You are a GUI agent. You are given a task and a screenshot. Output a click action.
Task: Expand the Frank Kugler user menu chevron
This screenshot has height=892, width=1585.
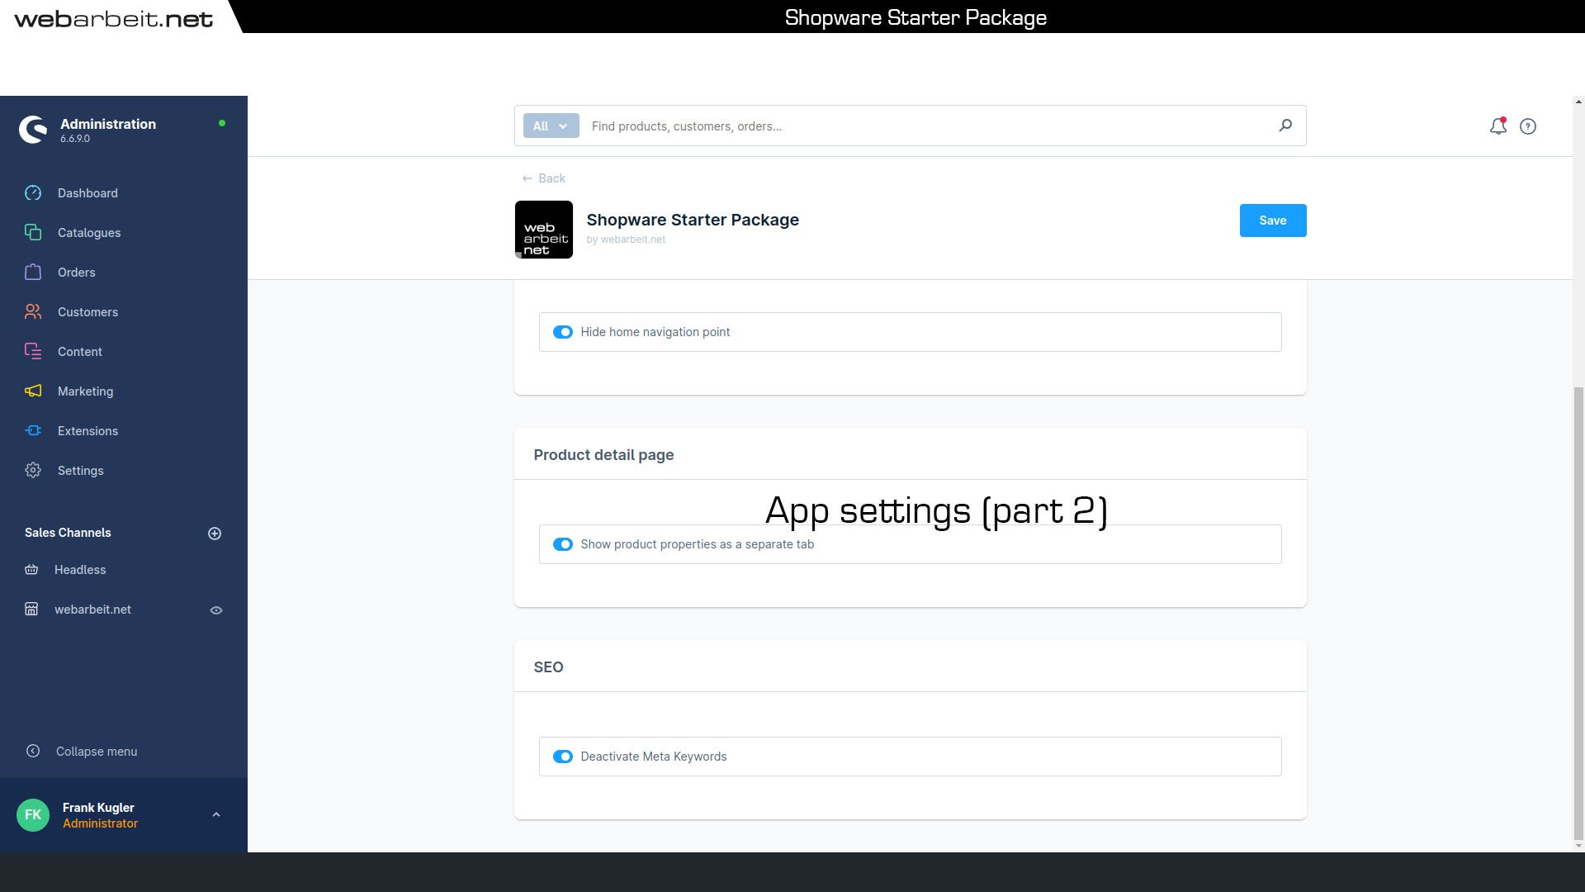point(216,814)
